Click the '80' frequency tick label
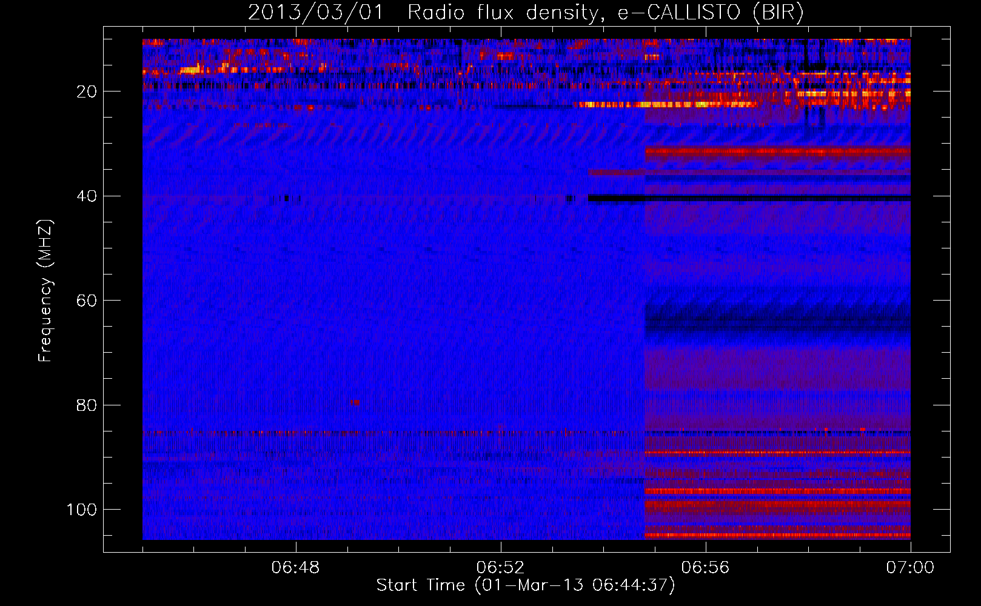Viewport: 981px width, 606px height. (x=86, y=405)
